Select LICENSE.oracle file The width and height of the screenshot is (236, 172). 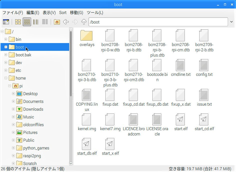(157, 119)
